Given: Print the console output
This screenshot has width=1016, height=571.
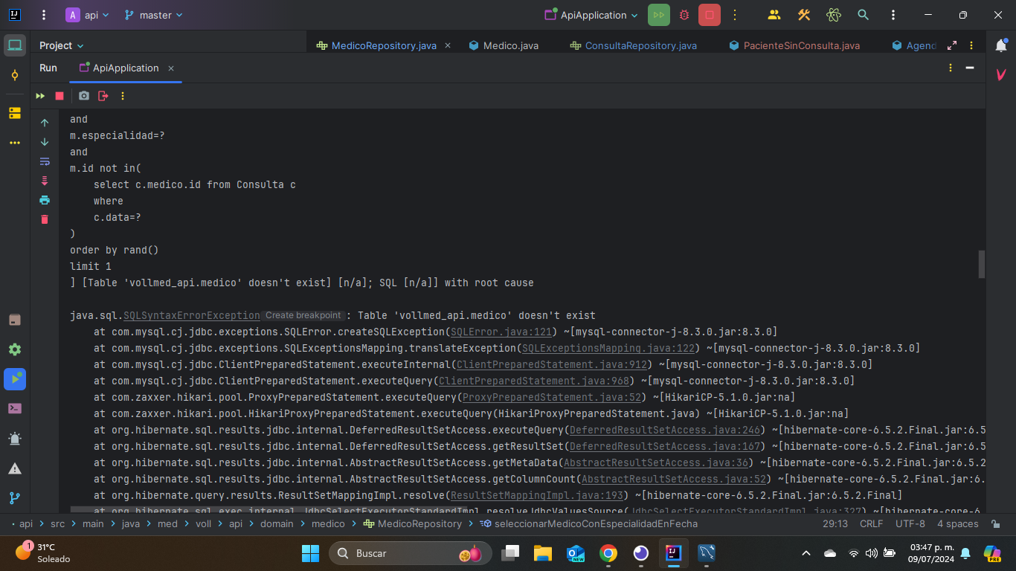Looking at the screenshot, I should point(45,200).
